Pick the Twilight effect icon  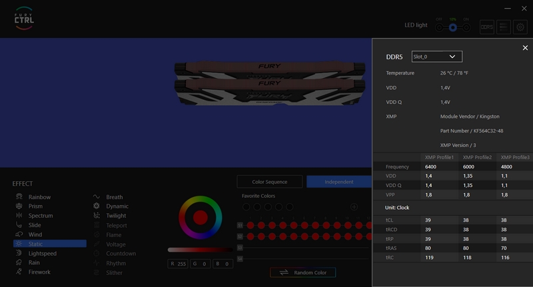(x=97, y=215)
